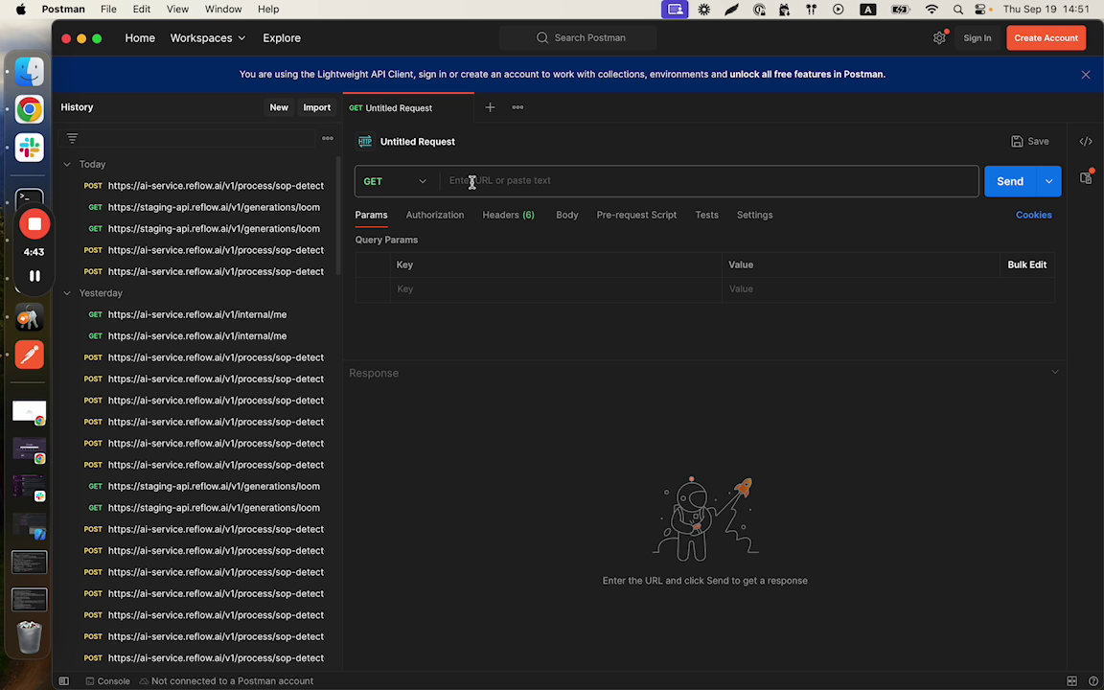1104x690 pixels.
Task: Click Bulk Edit in query params
Action: click(1026, 264)
